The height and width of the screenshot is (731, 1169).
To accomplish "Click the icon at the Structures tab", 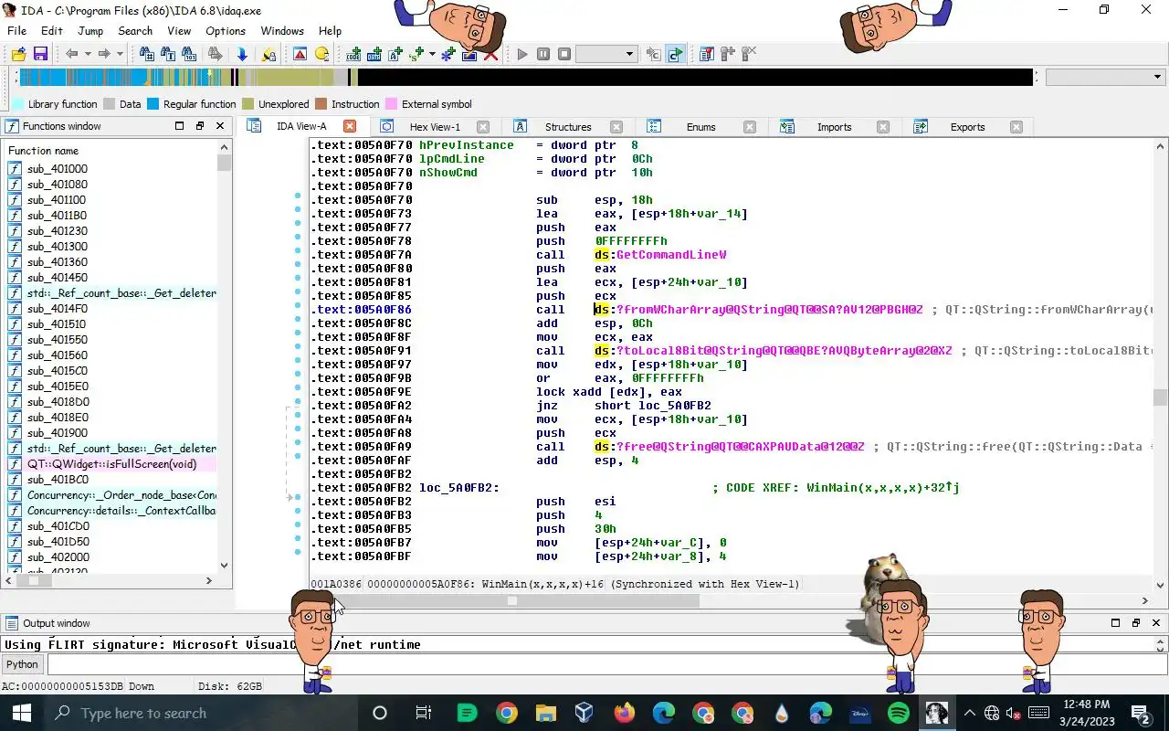I will coord(520,126).
